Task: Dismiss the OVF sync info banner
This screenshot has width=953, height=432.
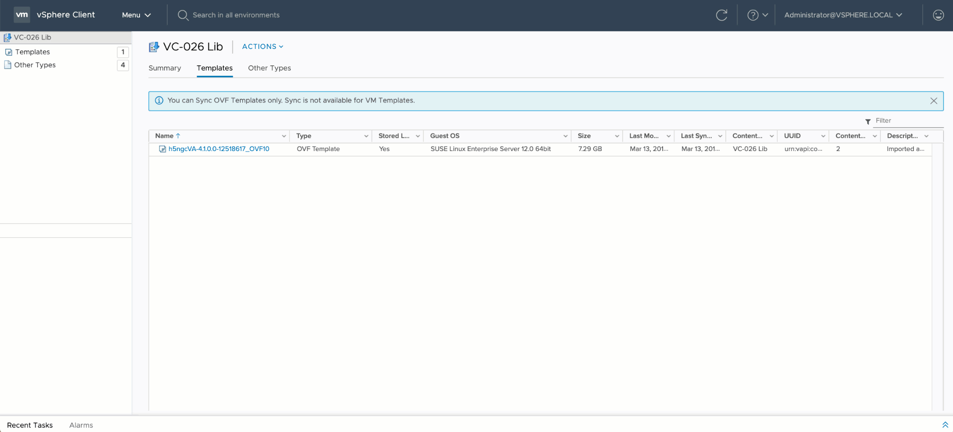Action: [934, 101]
